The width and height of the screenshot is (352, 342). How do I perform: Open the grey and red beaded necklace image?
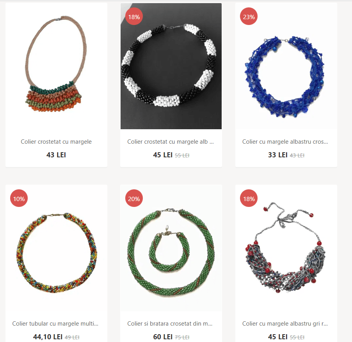click(286, 248)
